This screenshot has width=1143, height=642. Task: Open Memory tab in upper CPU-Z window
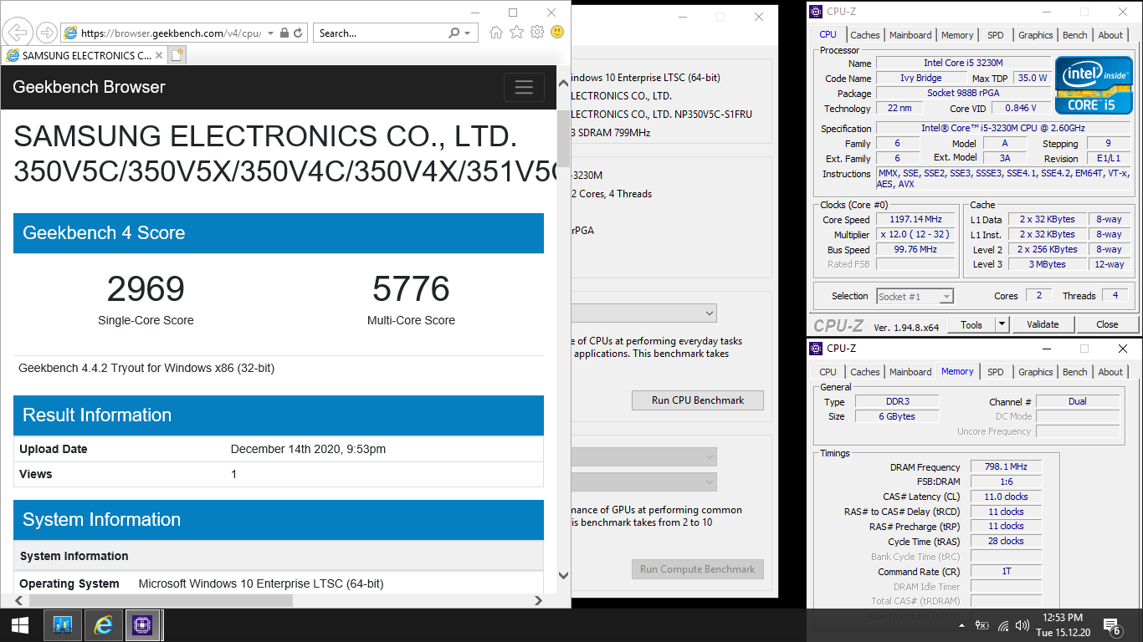(957, 35)
